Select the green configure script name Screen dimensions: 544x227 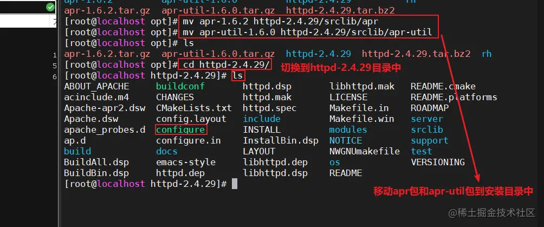click(180, 130)
